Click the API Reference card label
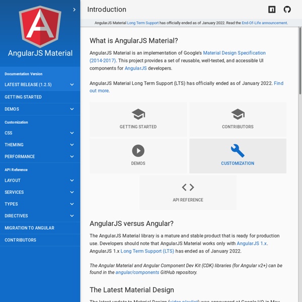This screenshot has height=302, width=302. tap(188, 200)
